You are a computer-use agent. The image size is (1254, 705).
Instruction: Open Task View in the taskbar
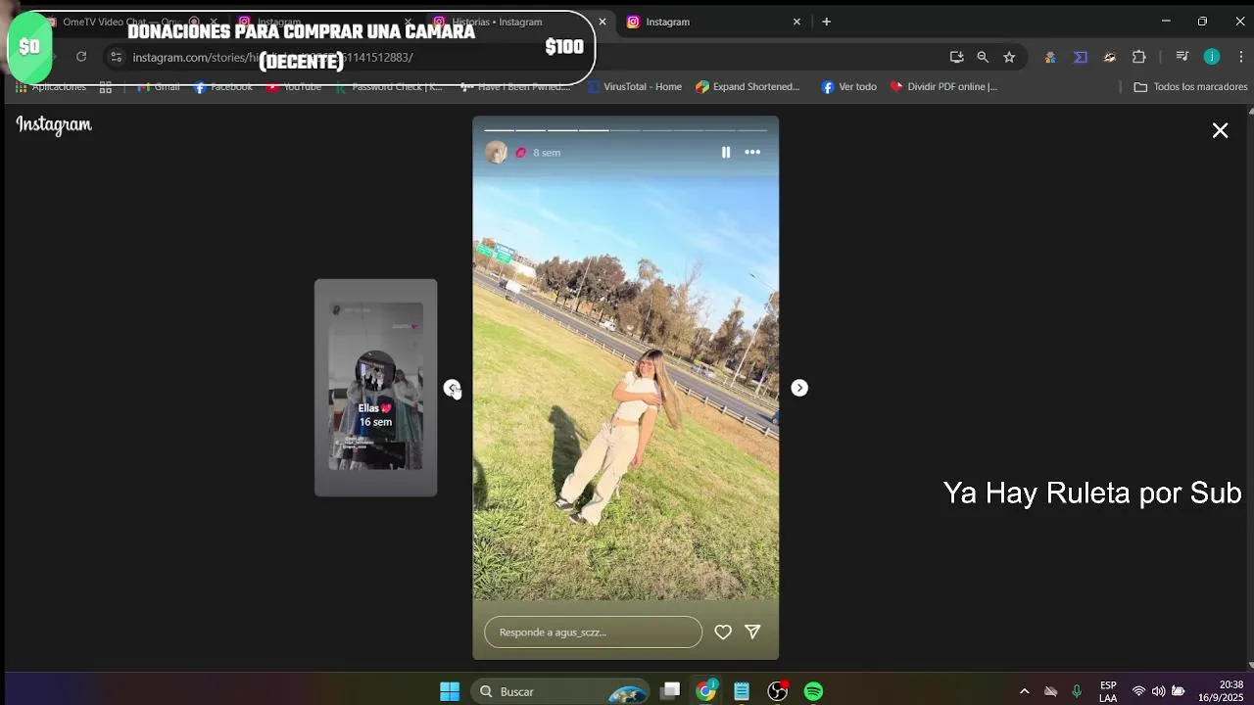(670, 691)
